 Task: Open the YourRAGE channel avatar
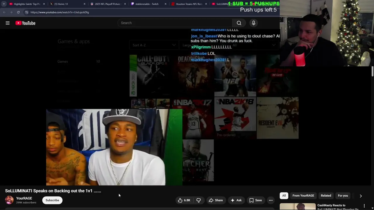point(9,200)
